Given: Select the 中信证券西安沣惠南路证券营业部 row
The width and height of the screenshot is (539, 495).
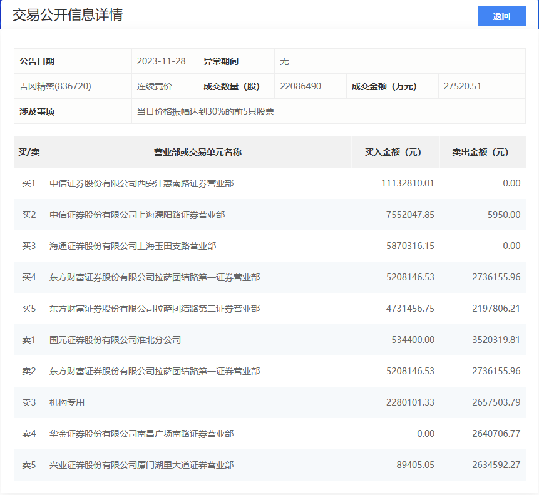Looking at the screenshot, I should click(141, 183).
